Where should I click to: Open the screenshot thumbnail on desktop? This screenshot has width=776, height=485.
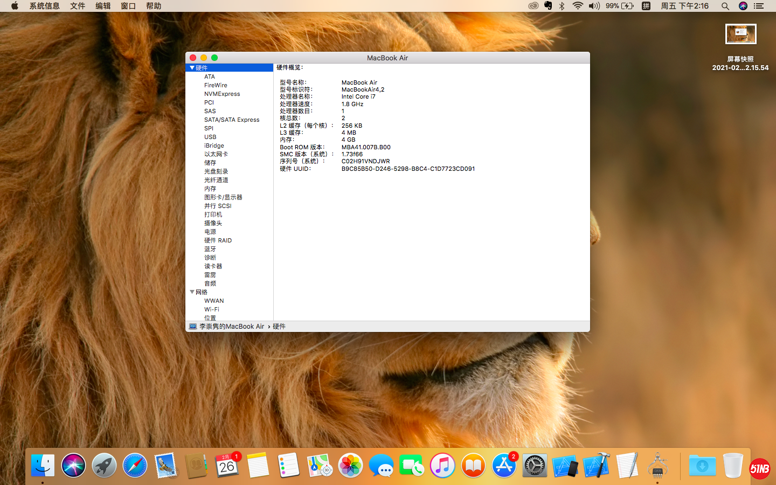coord(740,34)
